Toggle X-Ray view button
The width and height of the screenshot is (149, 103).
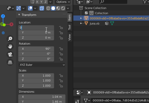pos(42,8)
